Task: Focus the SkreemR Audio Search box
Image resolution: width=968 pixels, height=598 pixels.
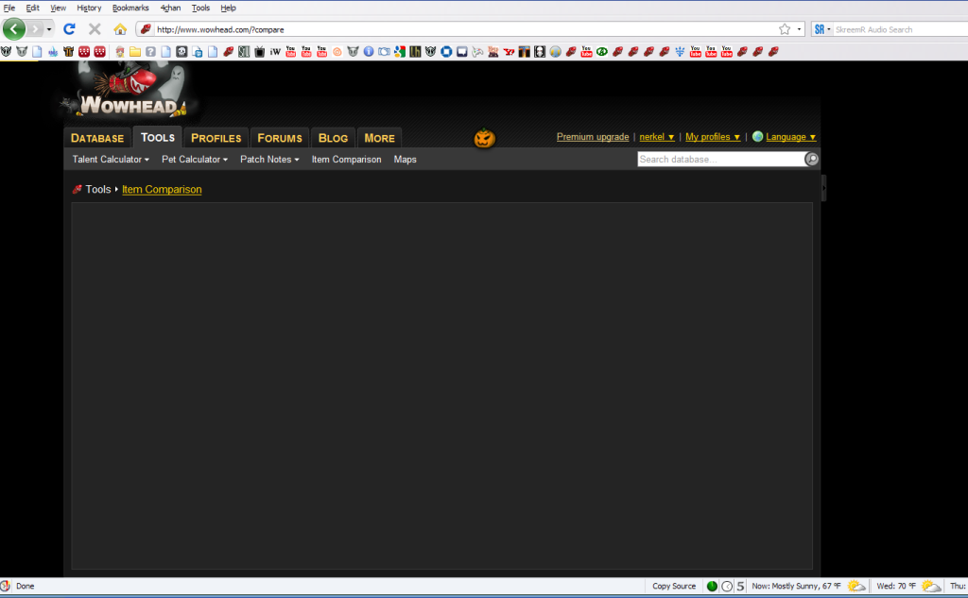Action: pos(900,29)
